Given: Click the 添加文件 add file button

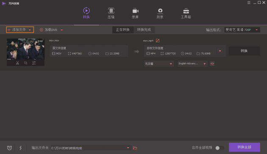Looking at the screenshot, I should pyautogui.click(x=20, y=30).
